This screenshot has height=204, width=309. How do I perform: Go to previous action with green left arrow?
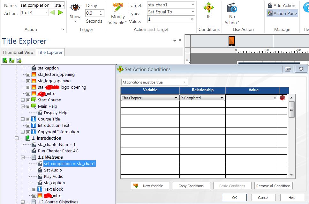pyautogui.click(x=52, y=12)
